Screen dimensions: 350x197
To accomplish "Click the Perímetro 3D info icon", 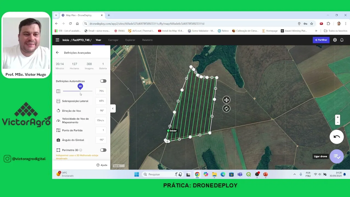I will tap(81, 150).
